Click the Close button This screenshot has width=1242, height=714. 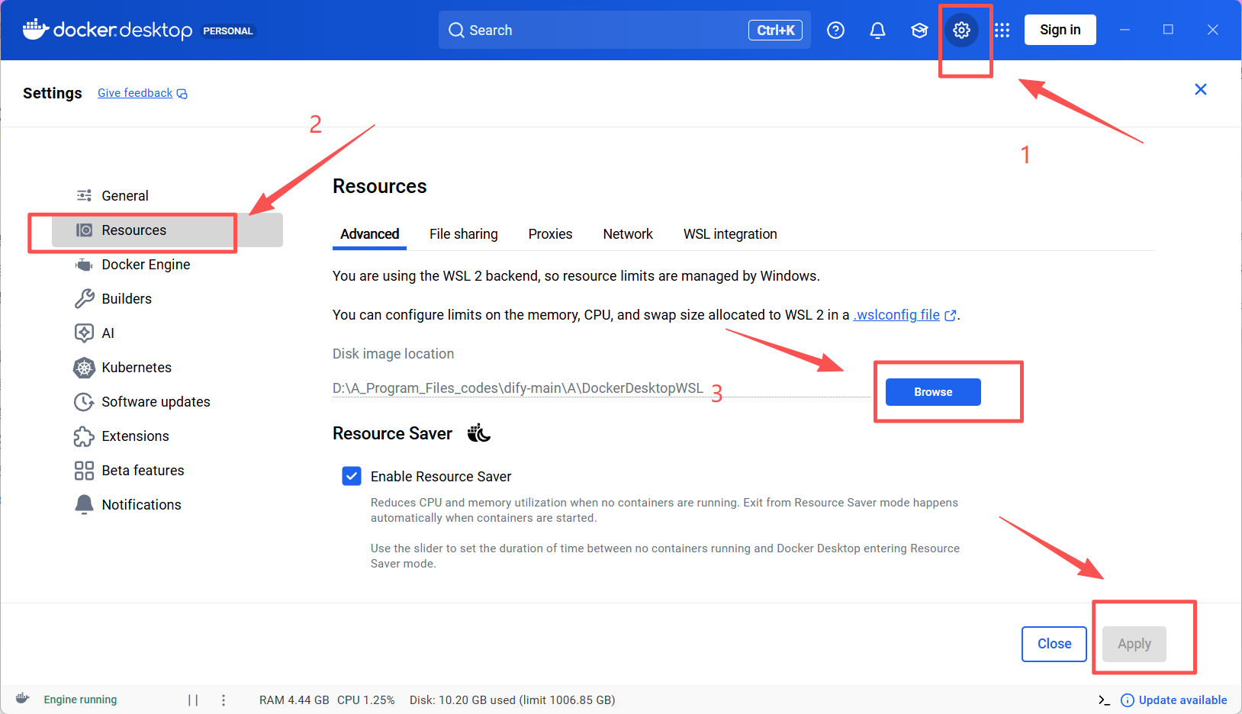click(x=1054, y=644)
